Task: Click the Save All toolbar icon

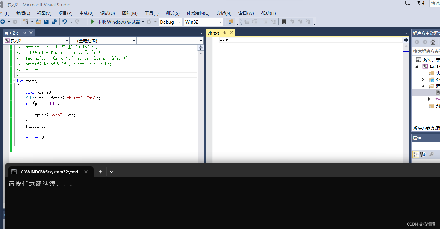Action: (54, 22)
